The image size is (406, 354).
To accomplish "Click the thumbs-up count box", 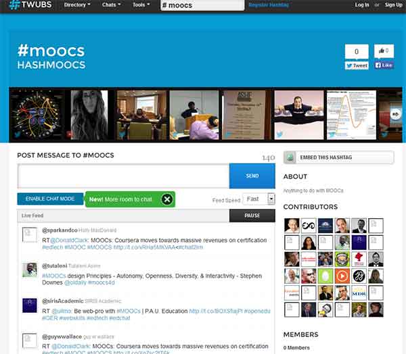I will (x=384, y=51).
